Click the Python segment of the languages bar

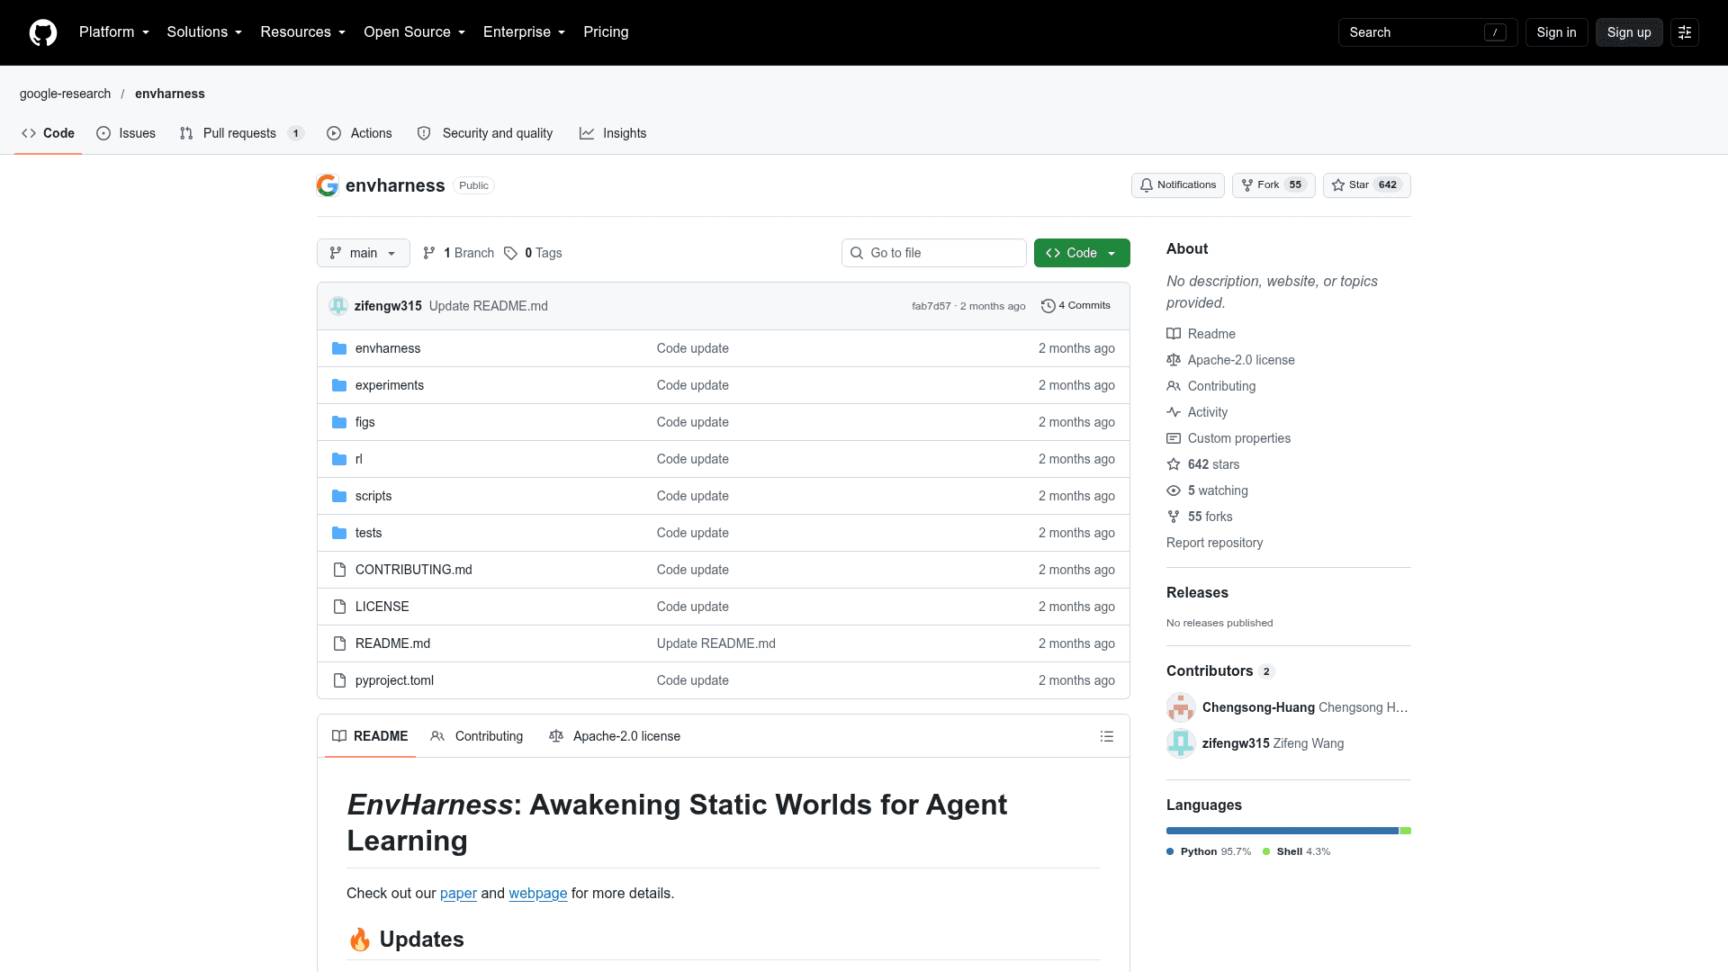(x=1282, y=831)
